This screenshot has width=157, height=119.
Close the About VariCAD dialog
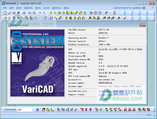(x=143, y=25)
